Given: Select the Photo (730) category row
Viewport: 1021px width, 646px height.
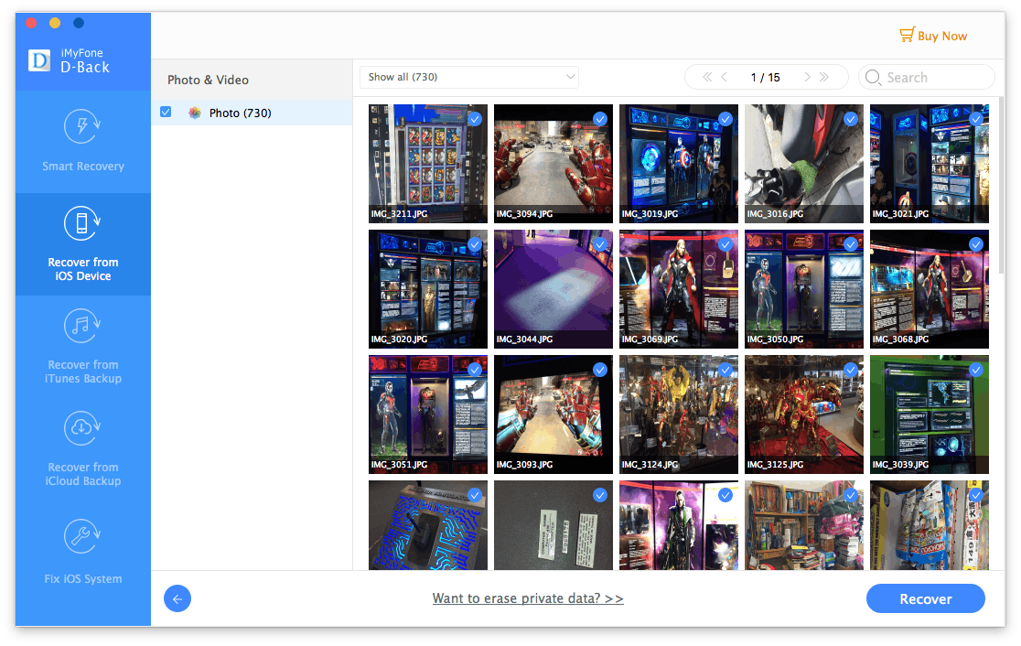Looking at the screenshot, I should coord(252,113).
